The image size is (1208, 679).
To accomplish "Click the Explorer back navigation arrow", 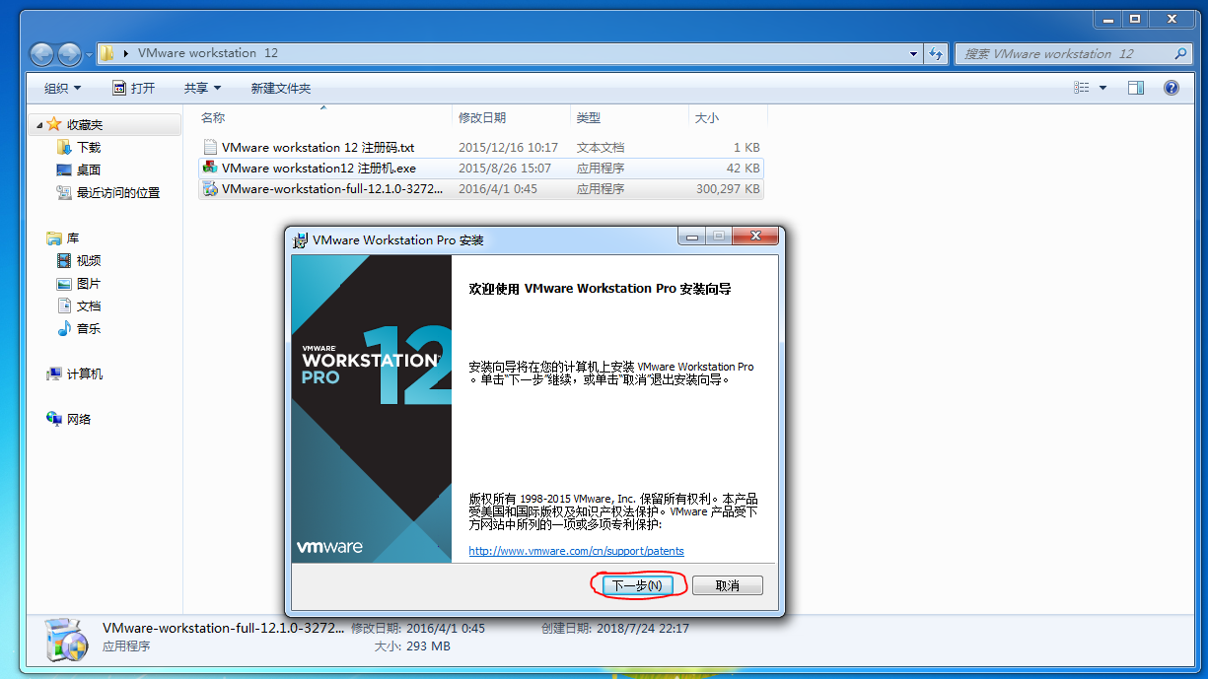I will coord(42,54).
